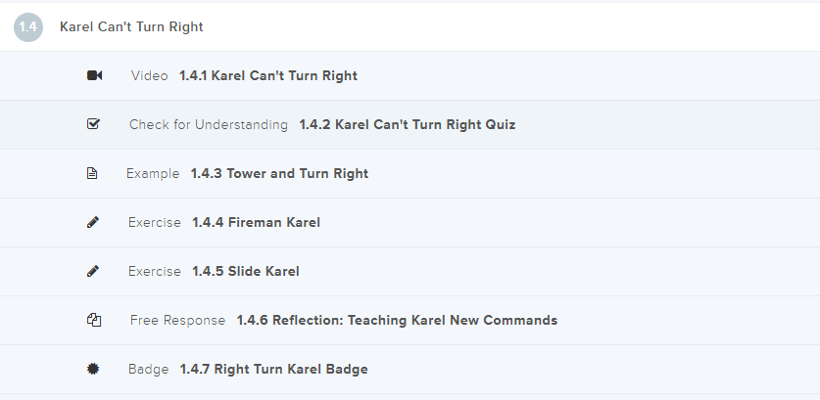View the 1.4.7 Right Turn Karel Badge
Screen dimensions: 820x400
(273, 370)
